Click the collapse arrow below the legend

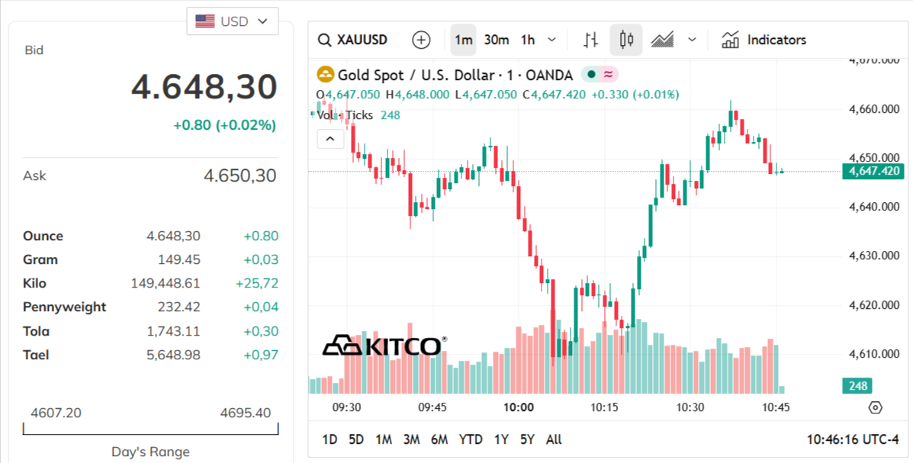tap(330, 139)
